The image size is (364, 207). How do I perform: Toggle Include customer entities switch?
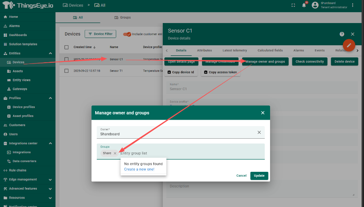(x=127, y=34)
